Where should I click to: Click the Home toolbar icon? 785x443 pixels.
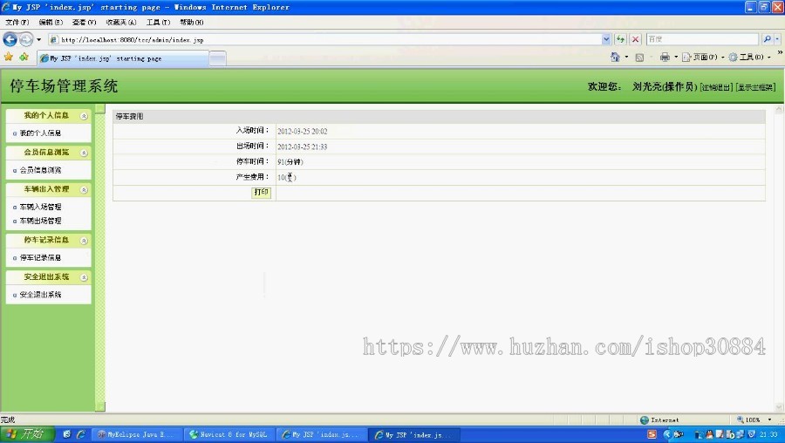coord(615,57)
